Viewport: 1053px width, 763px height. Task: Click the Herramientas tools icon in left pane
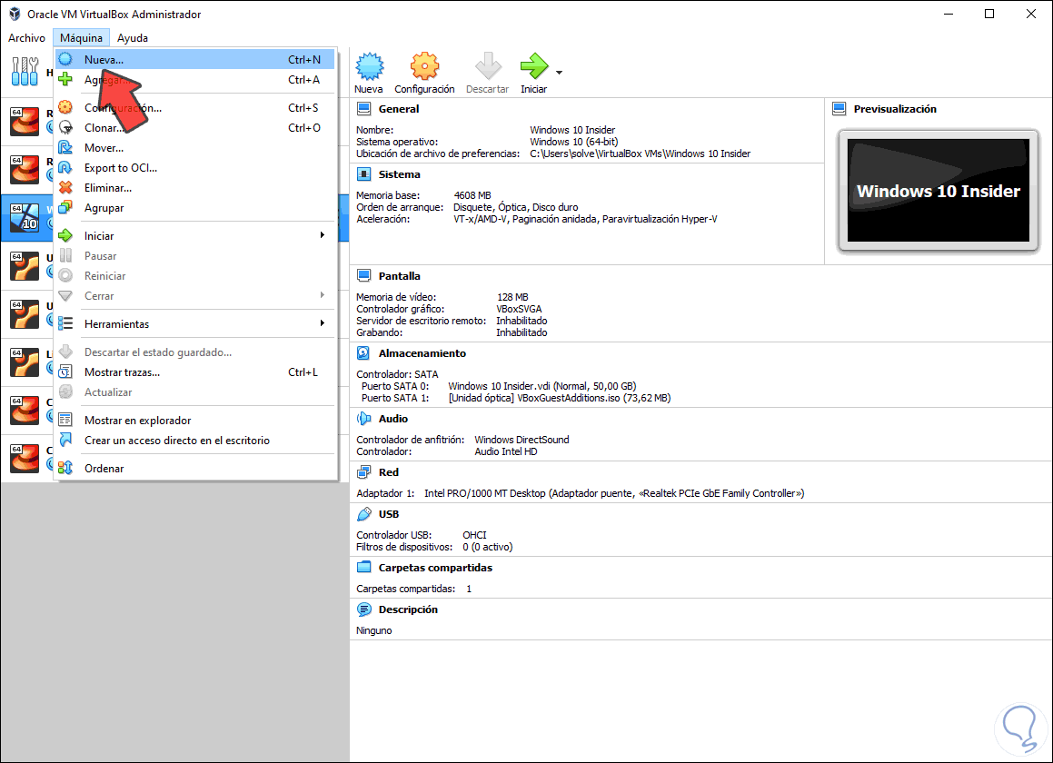pyautogui.click(x=25, y=71)
